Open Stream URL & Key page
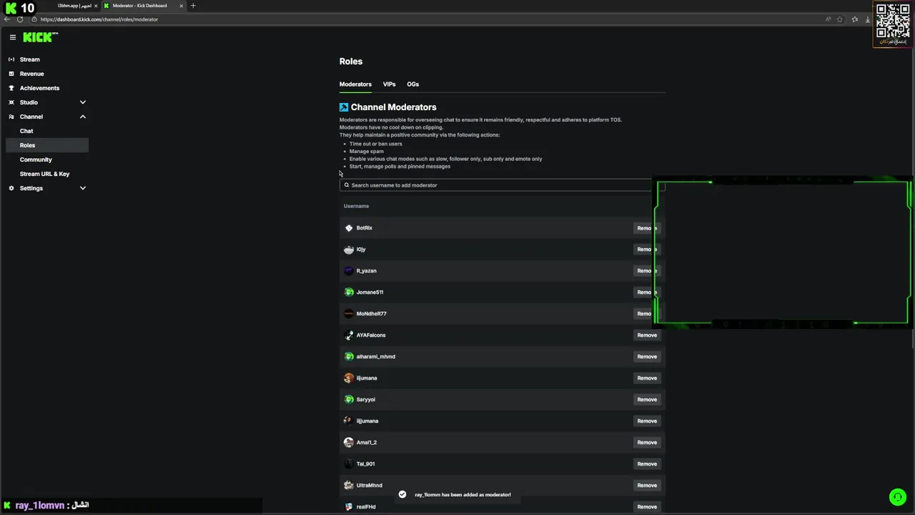Image resolution: width=915 pixels, height=515 pixels. (x=47, y=174)
